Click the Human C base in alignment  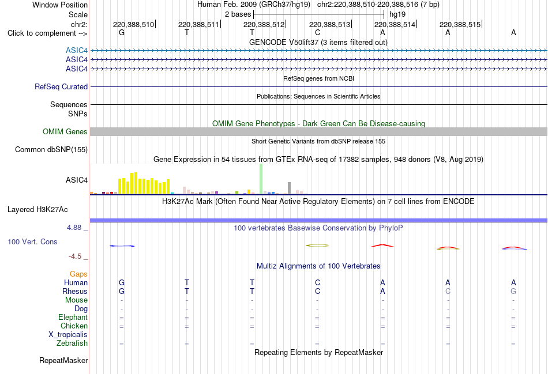click(x=317, y=282)
